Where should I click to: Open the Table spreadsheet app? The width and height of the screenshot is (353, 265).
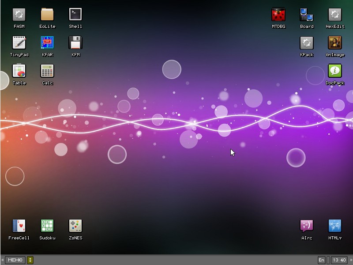click(x=19, y=71)
